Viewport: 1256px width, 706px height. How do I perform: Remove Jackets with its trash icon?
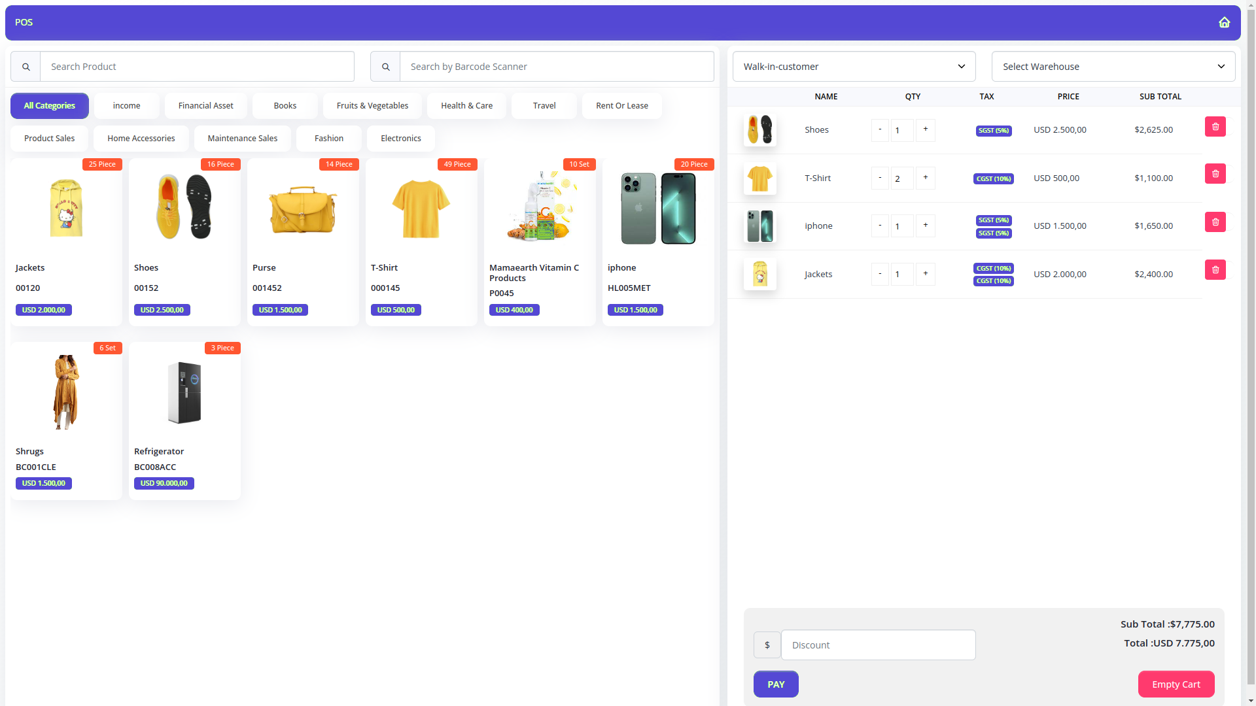(x=1215, y=270)
